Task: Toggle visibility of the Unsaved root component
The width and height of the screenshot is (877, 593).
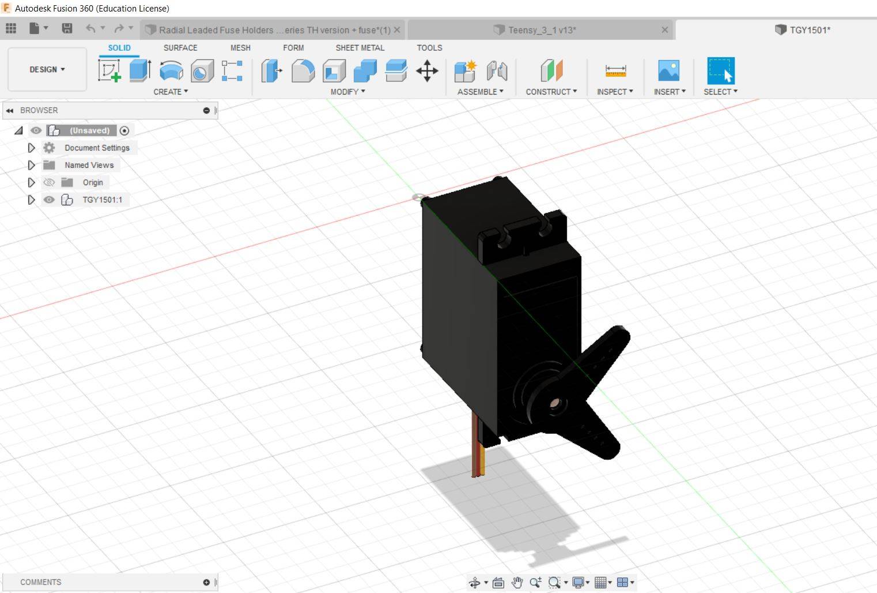Action: tap(36, 130)
